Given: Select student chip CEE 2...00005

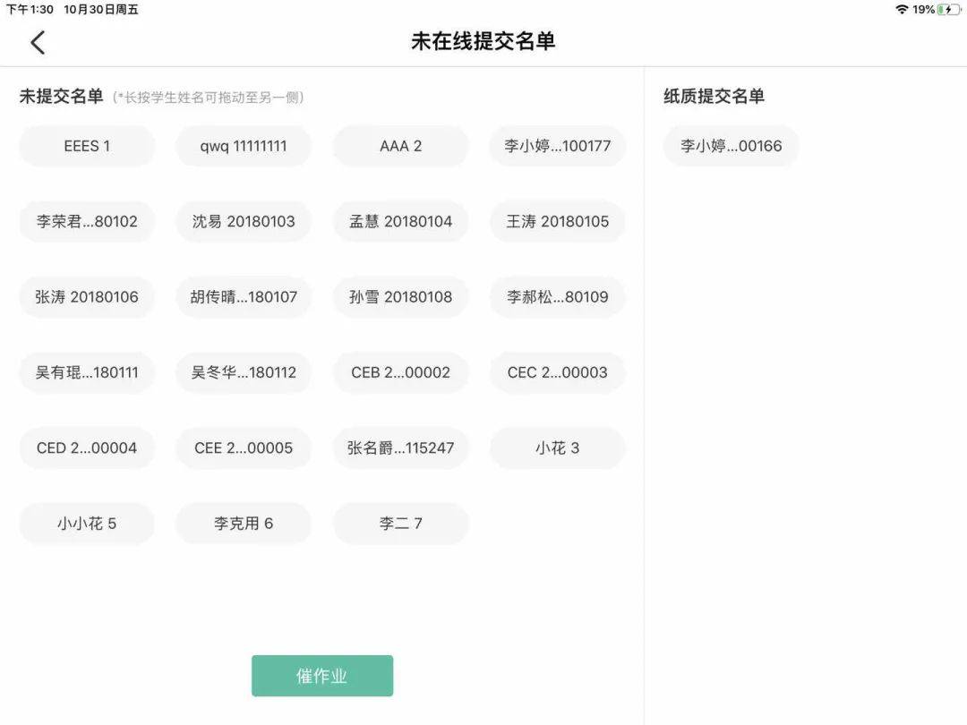Looking at the screenshot, I should tap(244, 448).
